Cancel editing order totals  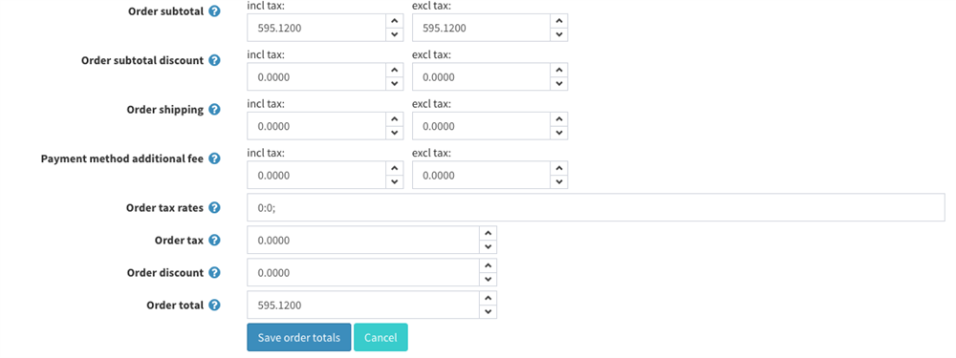point(380,337)
